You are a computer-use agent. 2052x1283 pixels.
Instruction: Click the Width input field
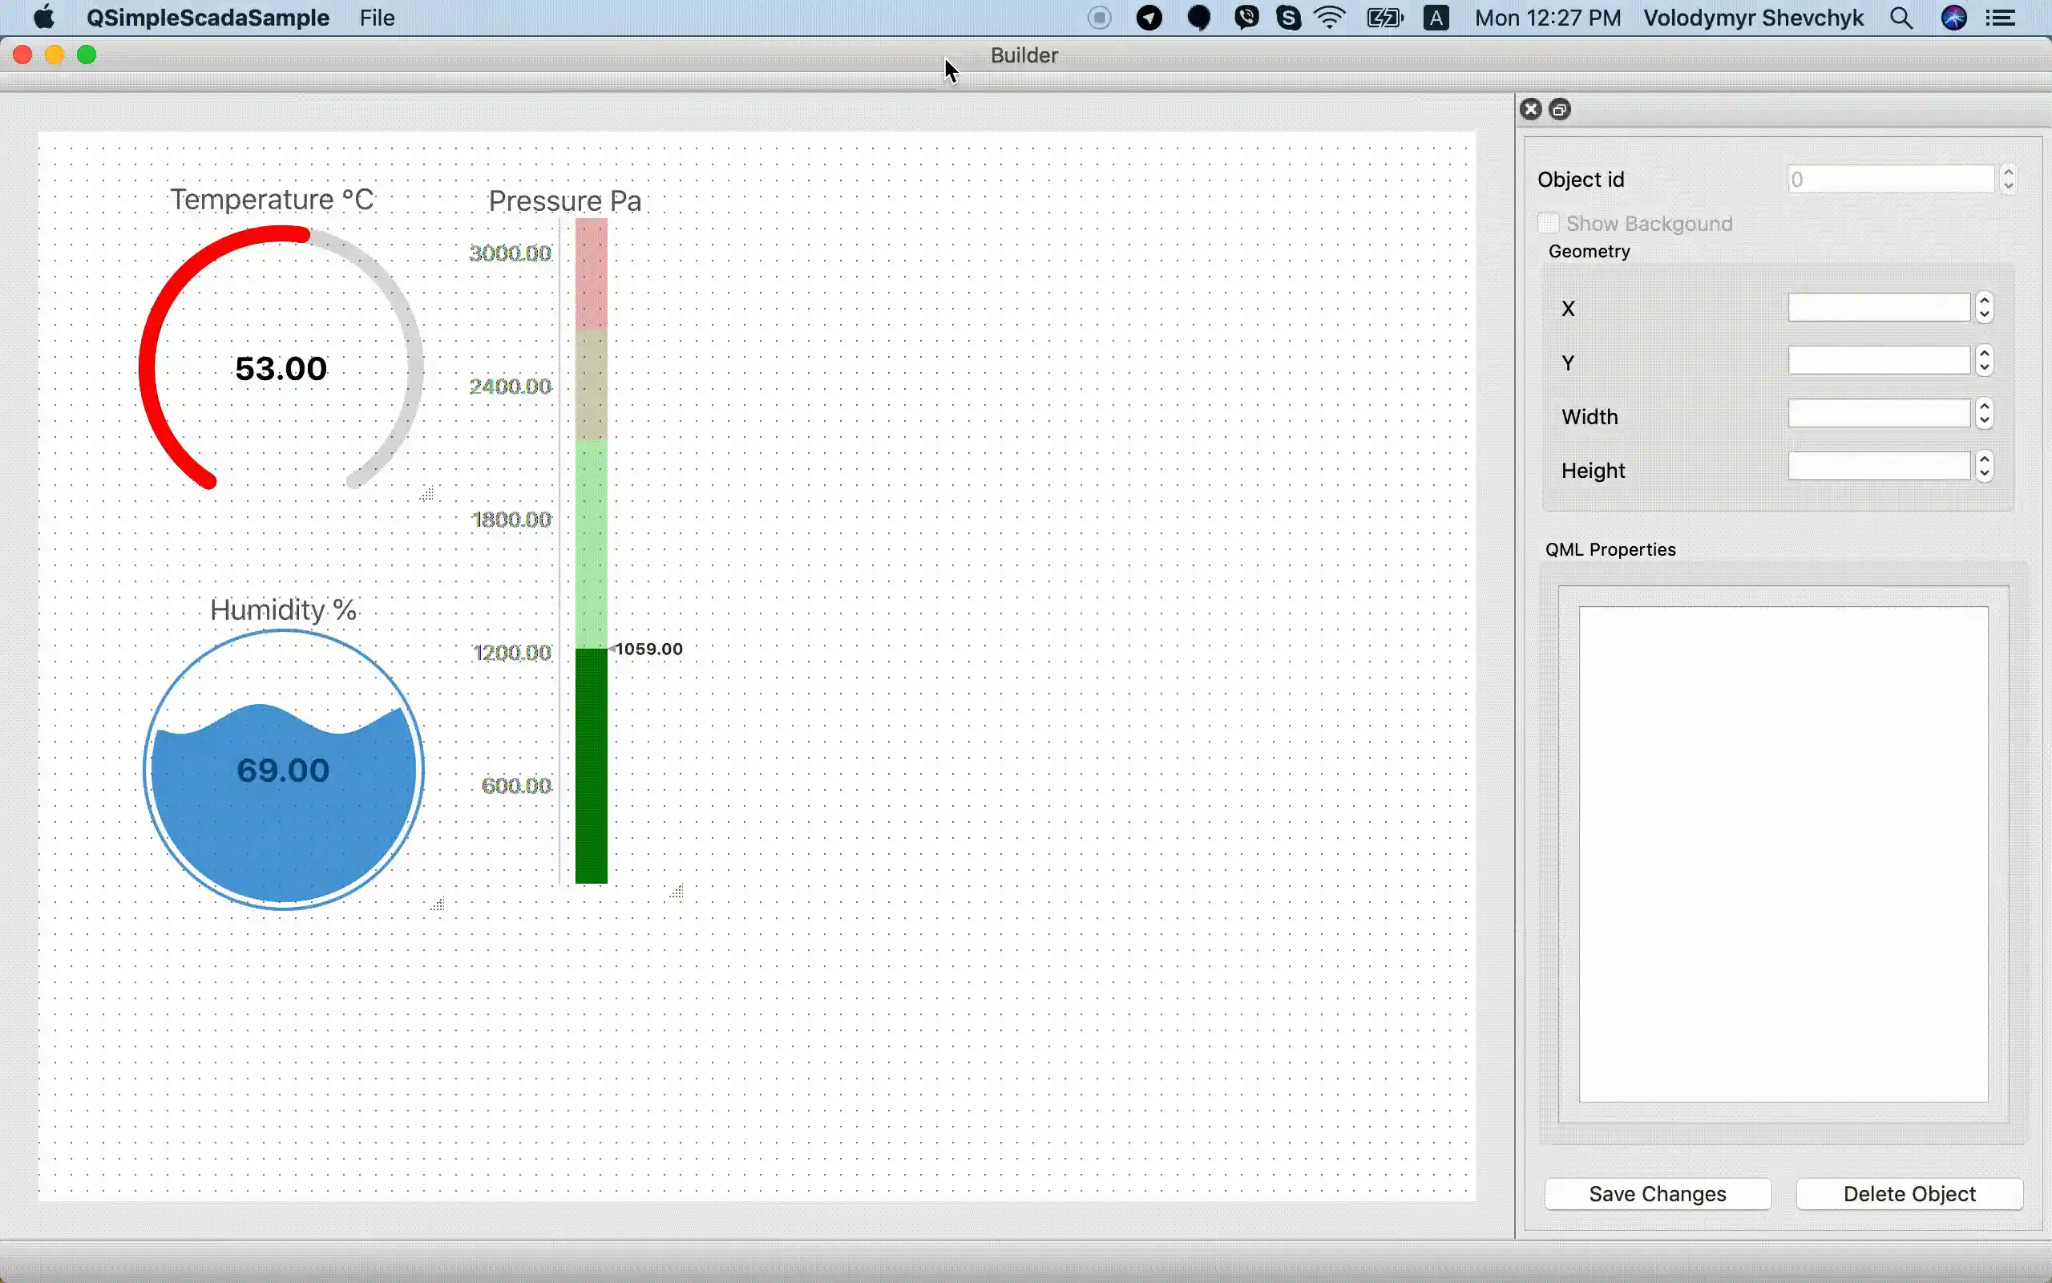pyautogui.click(x=1878, y=414)
